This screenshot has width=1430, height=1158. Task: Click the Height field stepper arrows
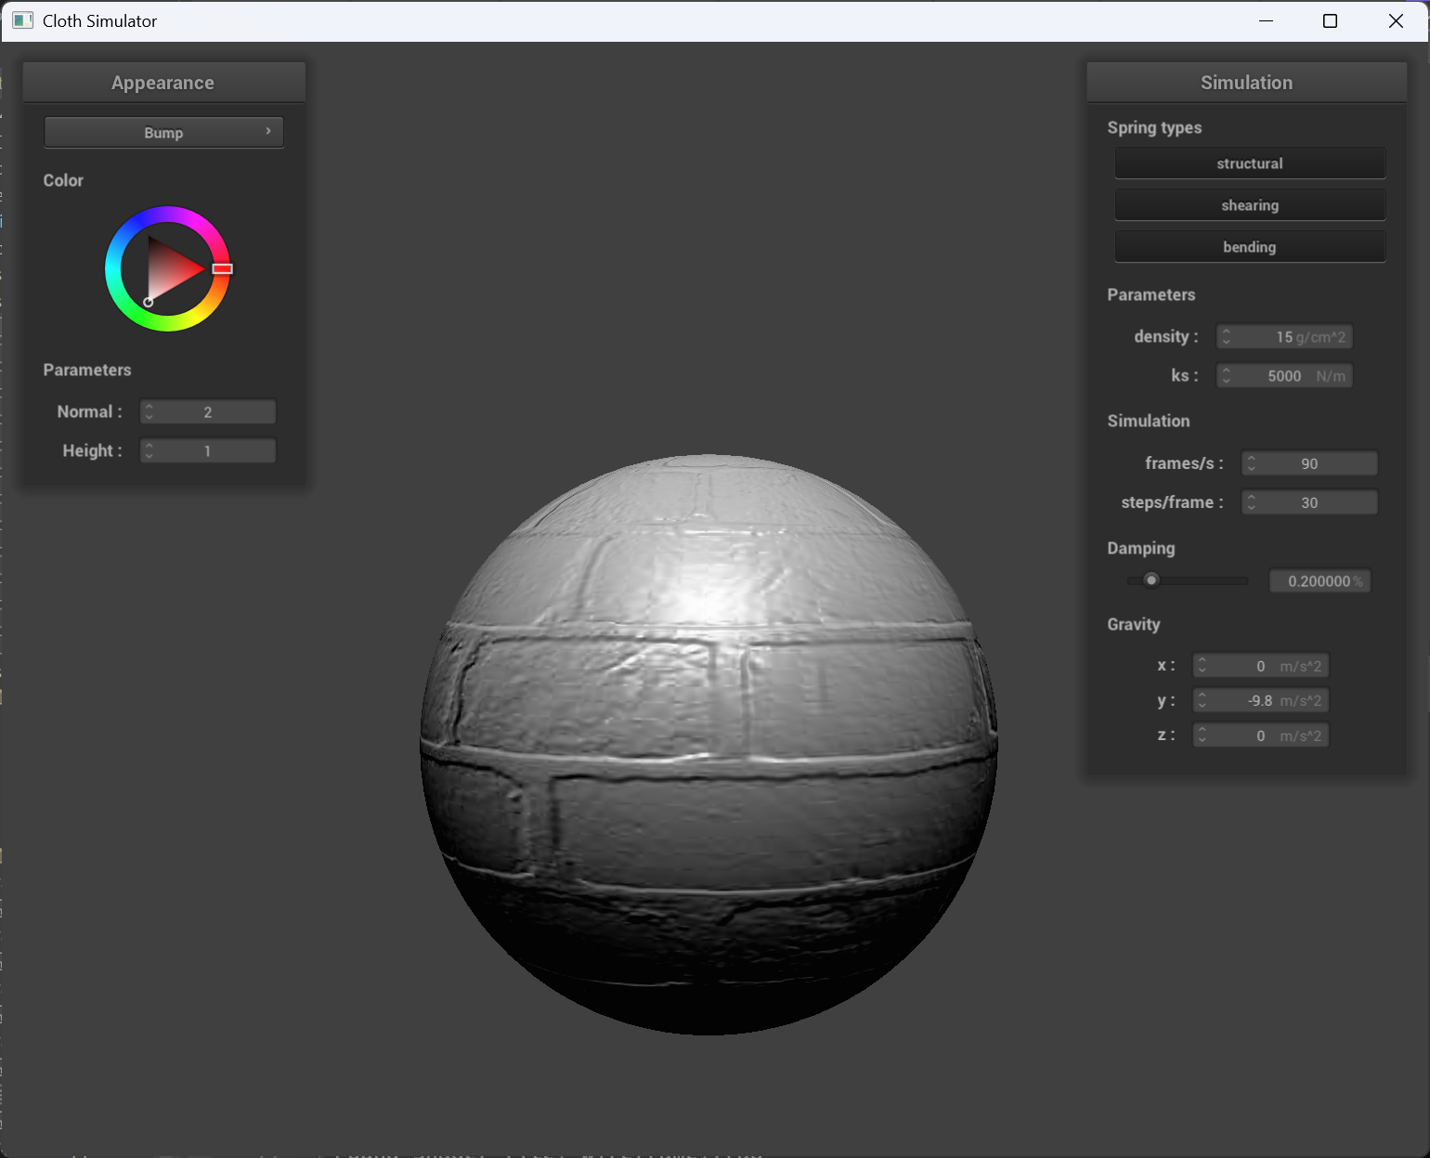149,450
